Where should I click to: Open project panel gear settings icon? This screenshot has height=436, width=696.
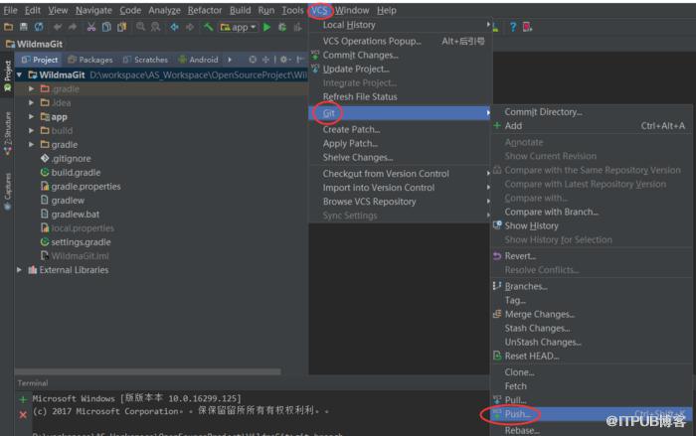pos(283,60)
